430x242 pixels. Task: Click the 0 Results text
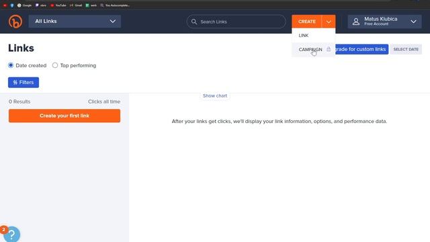pyautogui.click(x=19, y=102)
